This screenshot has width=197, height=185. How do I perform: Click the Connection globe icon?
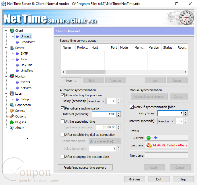12,105
